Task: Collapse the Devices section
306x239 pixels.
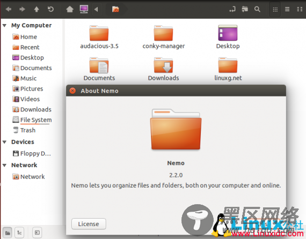Action: tap(4, 142)
